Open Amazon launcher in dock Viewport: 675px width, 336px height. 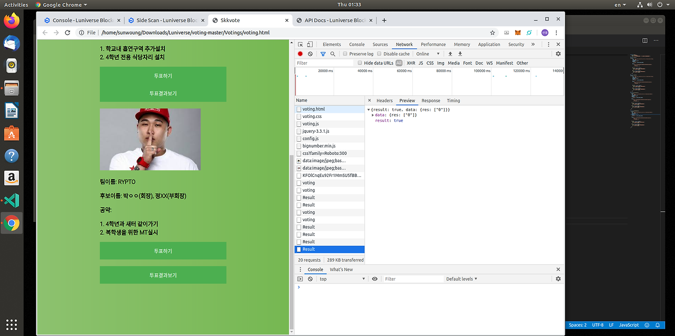point(11,179)
